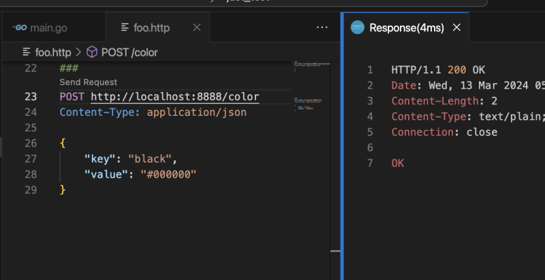The width and height of the screenshot is (545, 280).
Task: Open the POST /color breadcrumb dropdown
Action: (128, 52)
